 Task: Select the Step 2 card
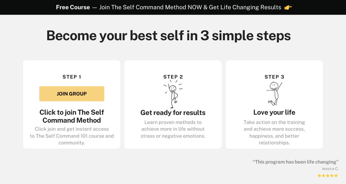pos(173,104)
